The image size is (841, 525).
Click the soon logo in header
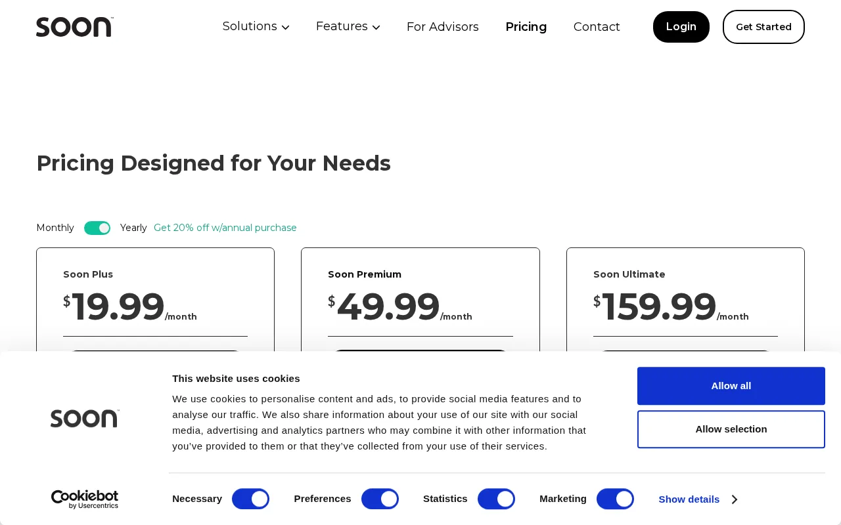point(74,27)
